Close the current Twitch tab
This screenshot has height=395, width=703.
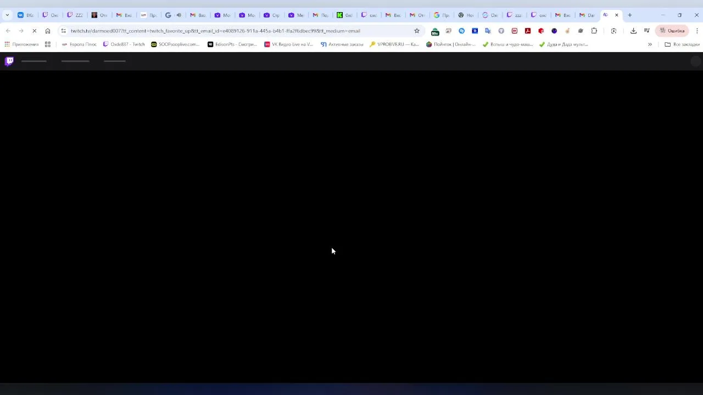coord(616,15)
